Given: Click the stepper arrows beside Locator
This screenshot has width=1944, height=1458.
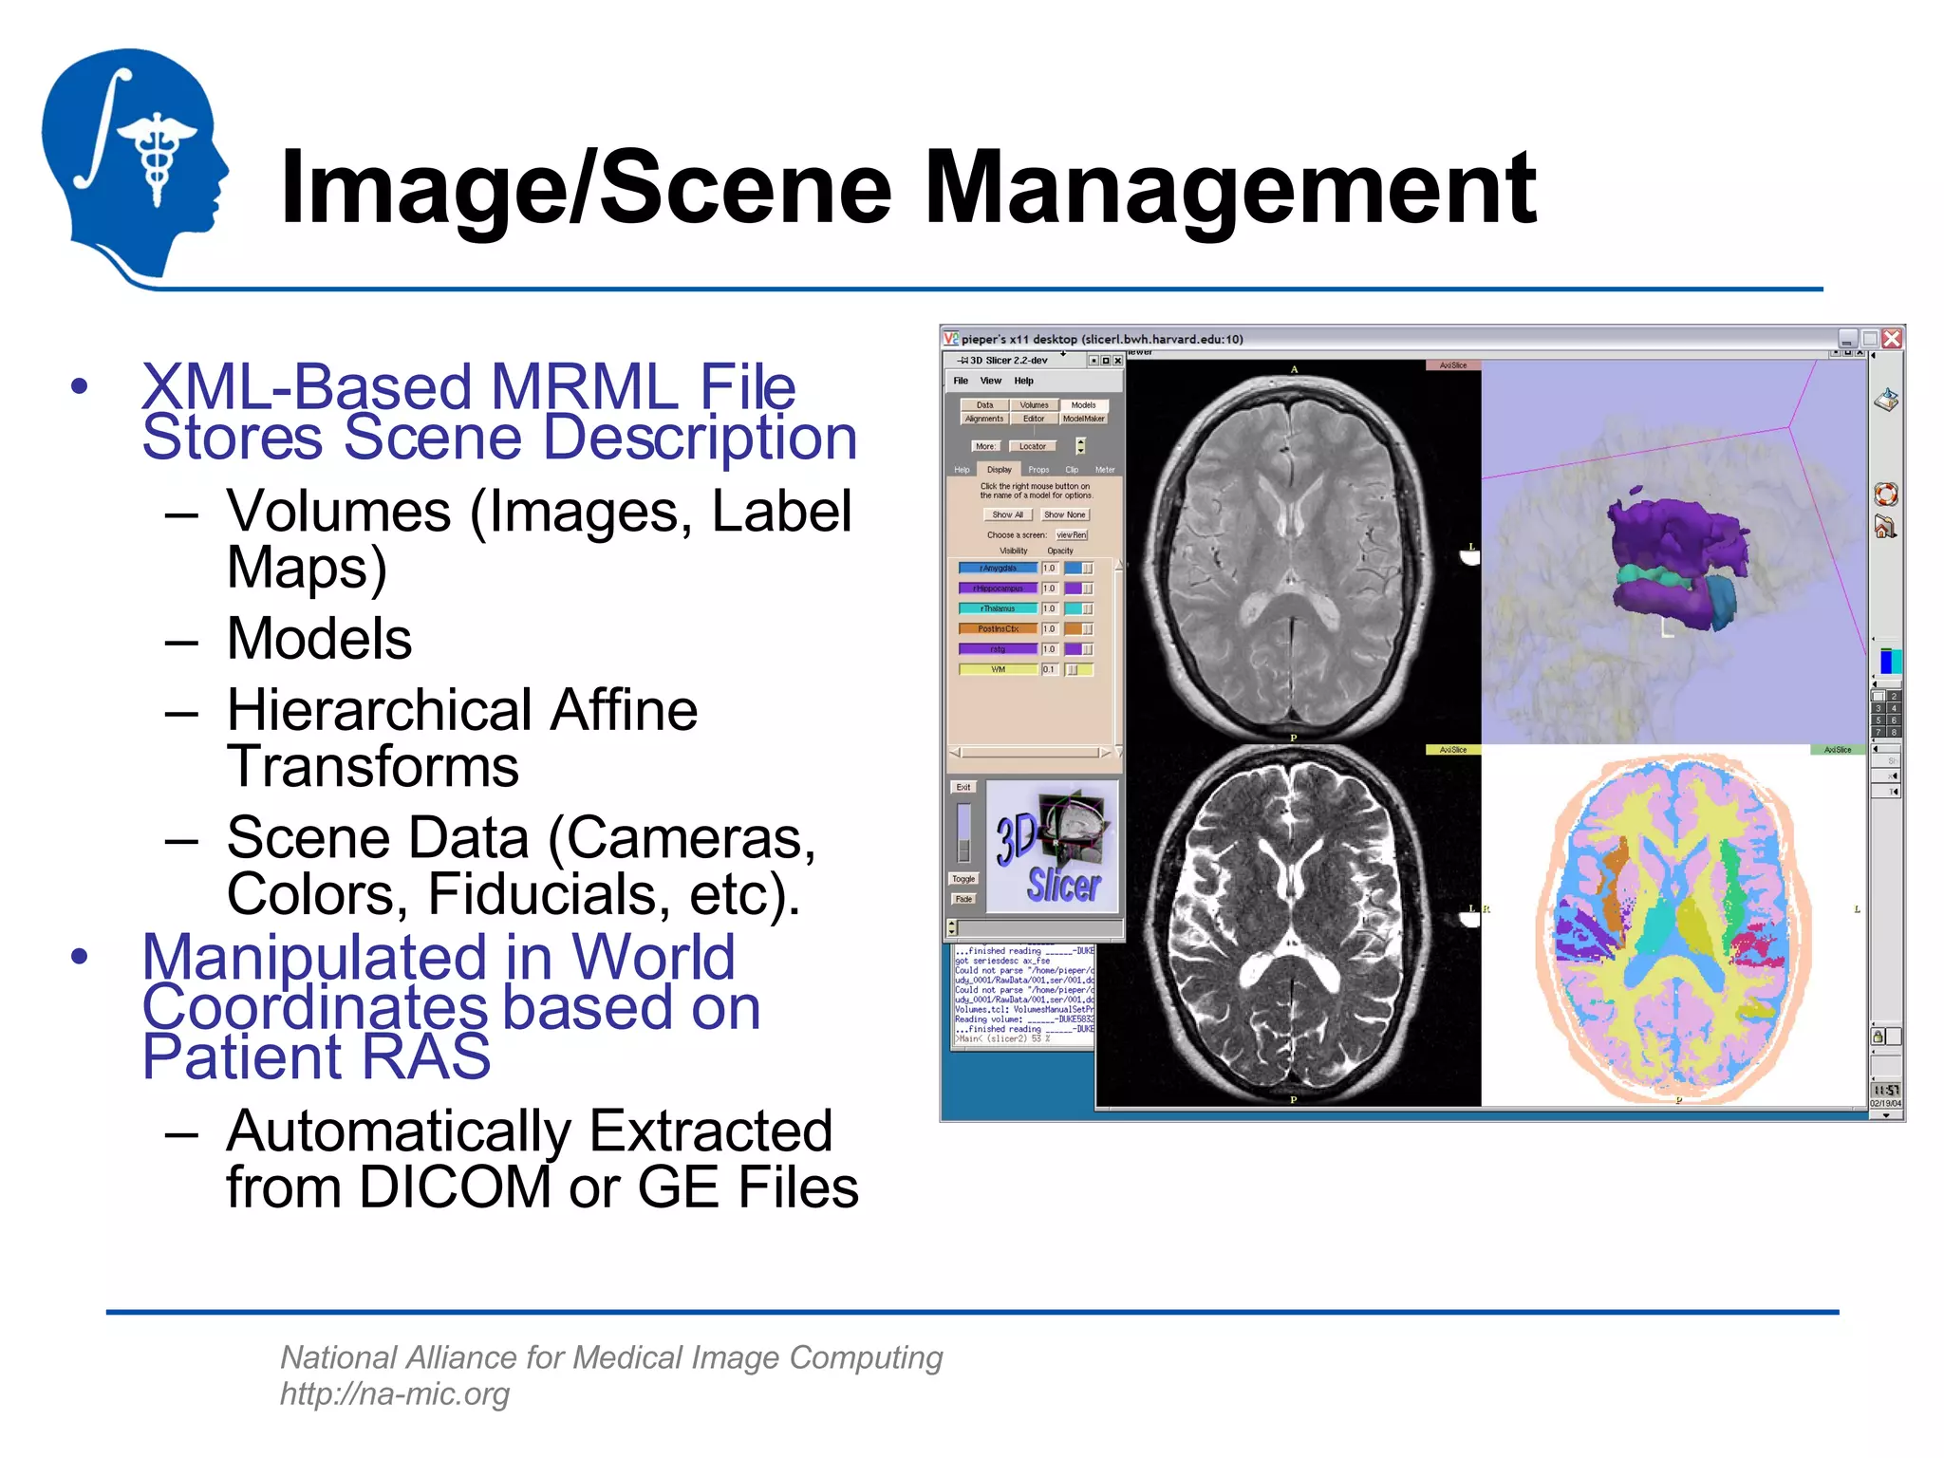Looking at the screenshot, I should click(x=1080, y=446).
